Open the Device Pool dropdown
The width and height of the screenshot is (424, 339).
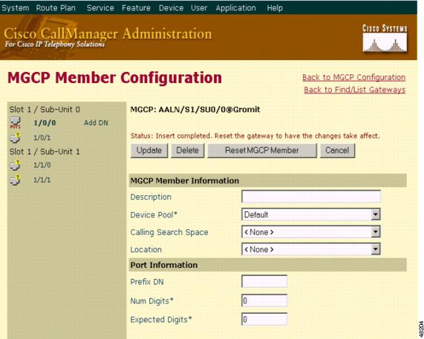point(311,214)
